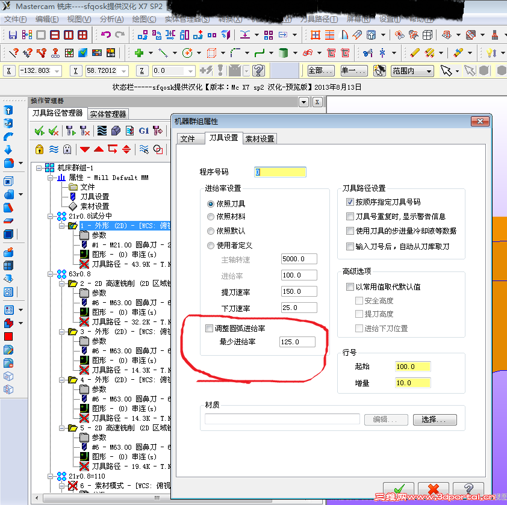Click the Undo arrow icon
Image resolution: width=507 pixels, height=505 pixels.
click(x=106, y=34)
